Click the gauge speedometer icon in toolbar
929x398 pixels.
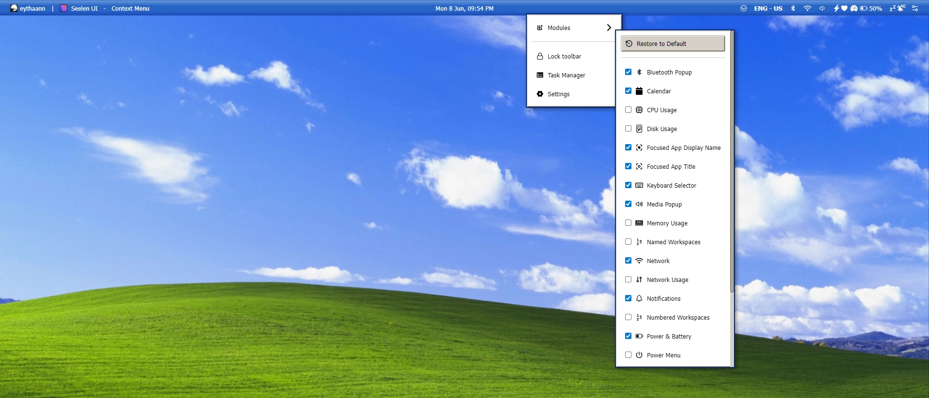coord(854,8)
